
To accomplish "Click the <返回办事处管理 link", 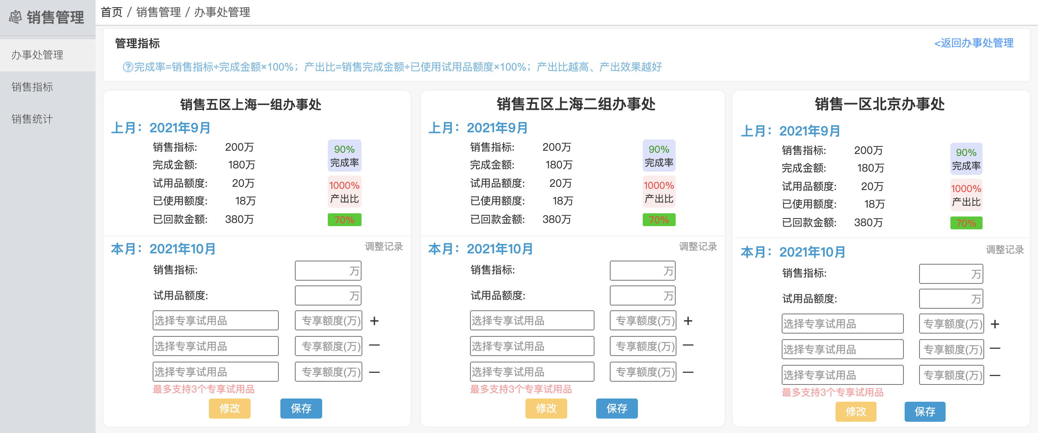I will pyautogui.click(x=974, y=43).
